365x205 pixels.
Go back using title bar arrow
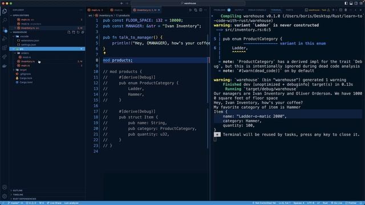coord(121,3)
